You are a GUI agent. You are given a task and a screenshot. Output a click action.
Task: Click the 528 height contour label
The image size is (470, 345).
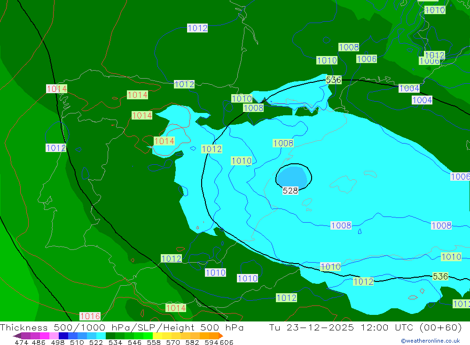point(290,191)
